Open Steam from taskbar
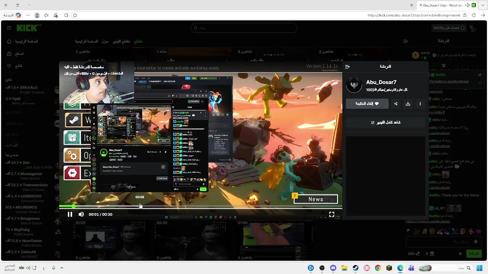This screenshot has height=274, width=488. point(356,268)
